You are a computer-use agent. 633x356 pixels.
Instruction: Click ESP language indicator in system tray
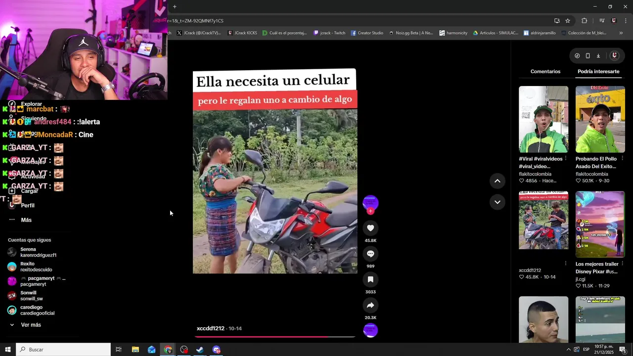(586, 350)
